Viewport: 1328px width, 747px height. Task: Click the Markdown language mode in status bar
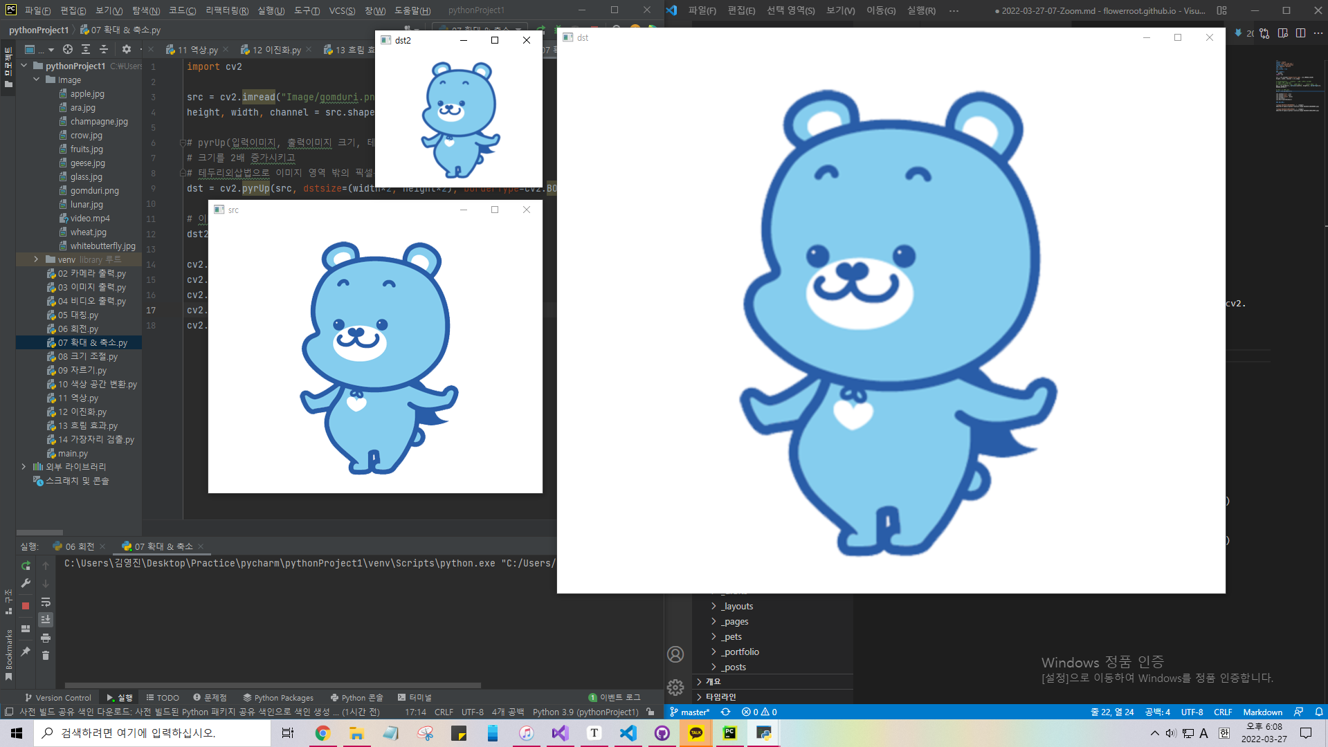click(x=1262, y=712)
